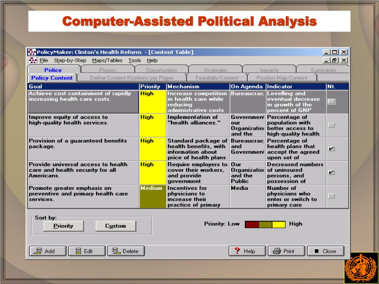Select goal 'Provision of a guaranteed benefits package'
This screenshot has height=284, width=379.
83,149
